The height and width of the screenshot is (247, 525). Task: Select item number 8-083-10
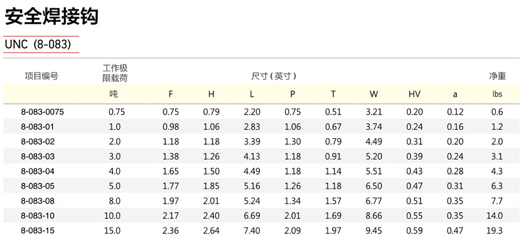pyautogui.click(x=38, y=216)
